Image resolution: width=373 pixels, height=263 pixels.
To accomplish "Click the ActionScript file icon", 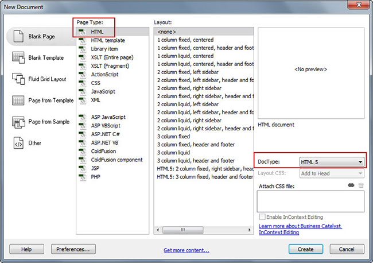I will (82, 75).
